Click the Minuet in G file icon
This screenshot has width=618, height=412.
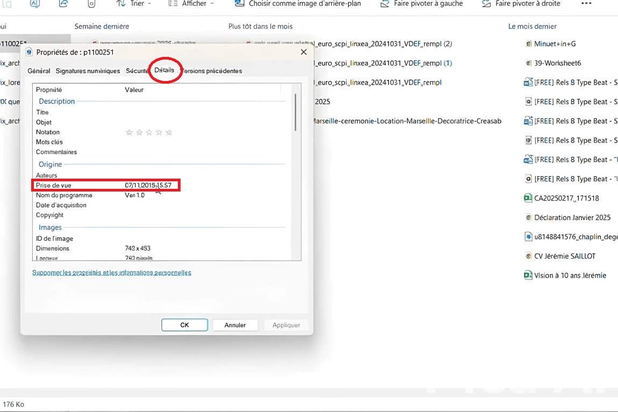[x=528, y=44]
